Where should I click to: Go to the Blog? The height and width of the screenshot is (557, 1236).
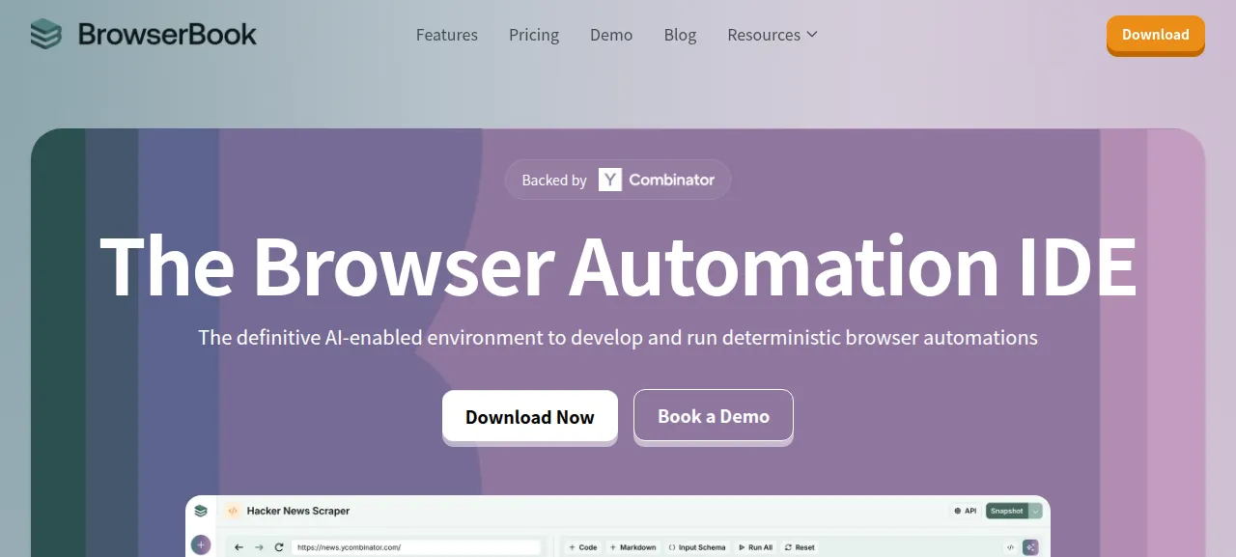pyautogui.click(x=680, y=35)
